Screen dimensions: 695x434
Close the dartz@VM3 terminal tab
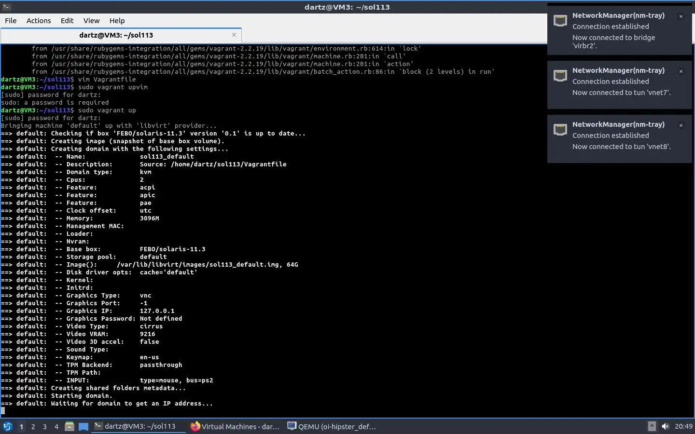coord(234,35)
